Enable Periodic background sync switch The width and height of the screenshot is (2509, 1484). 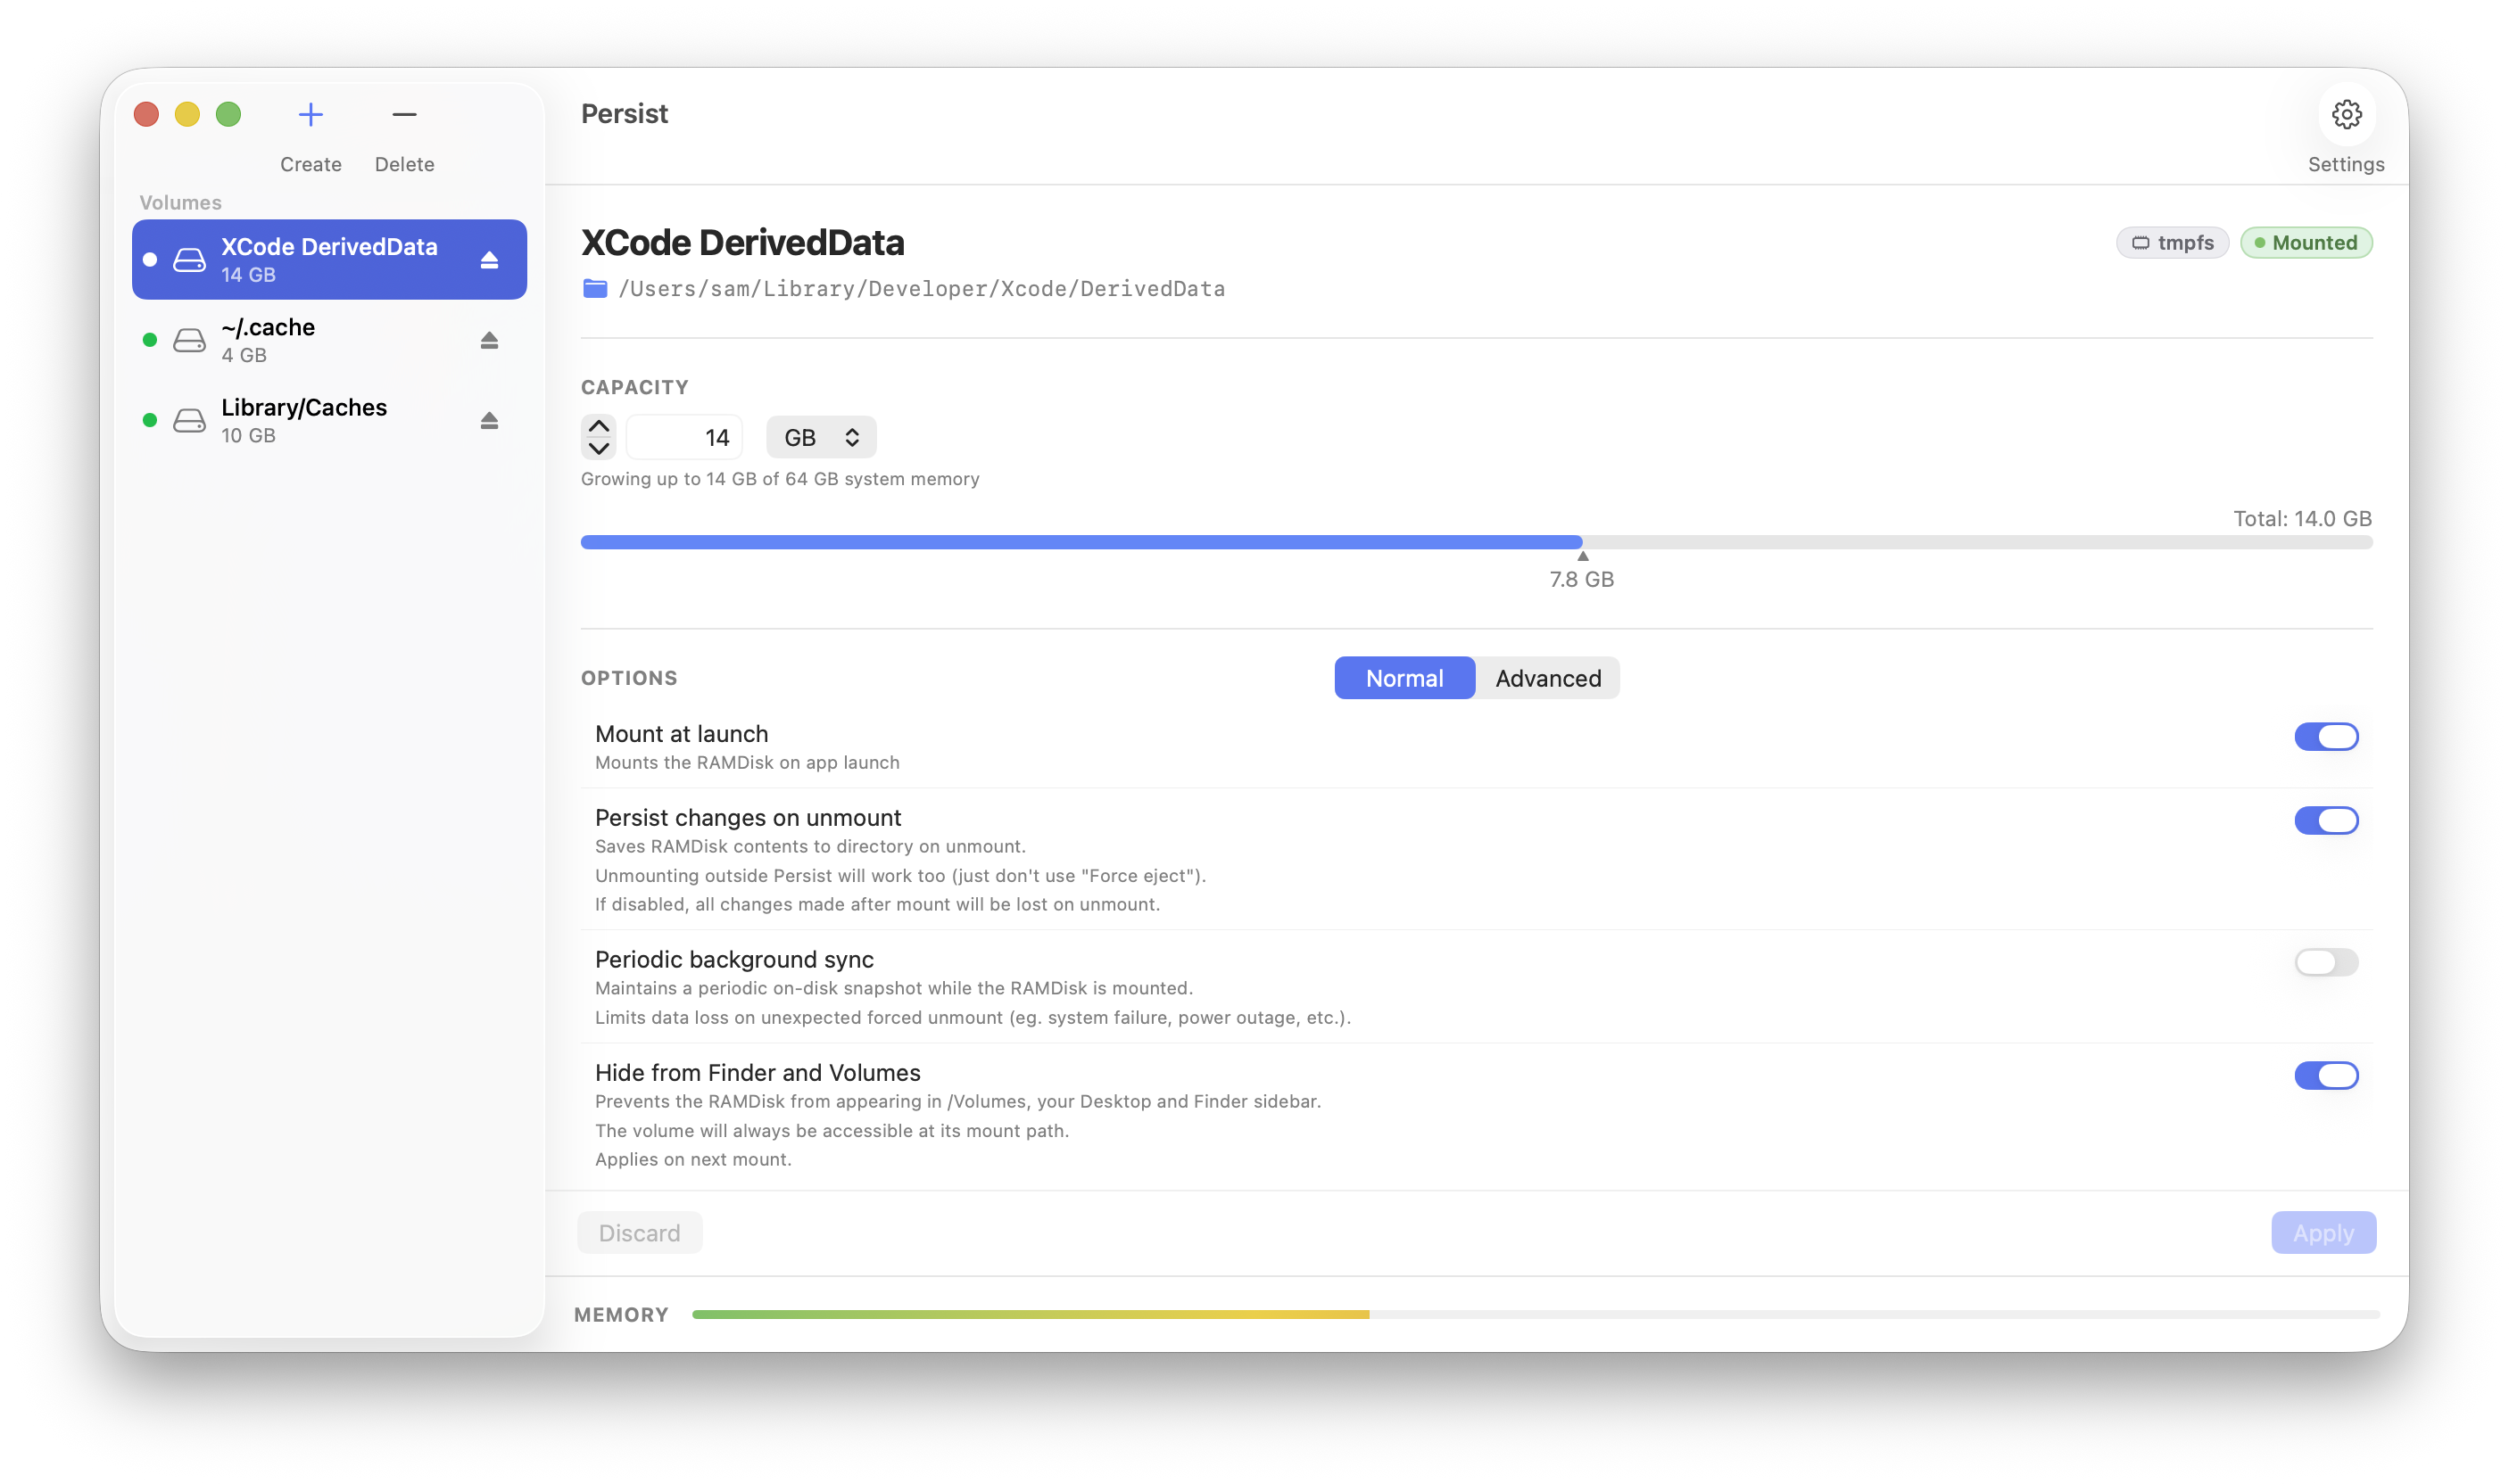click(x=2326, y=962)
